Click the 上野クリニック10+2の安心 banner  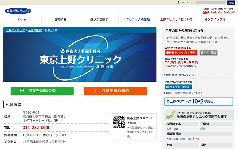(199, 101)
